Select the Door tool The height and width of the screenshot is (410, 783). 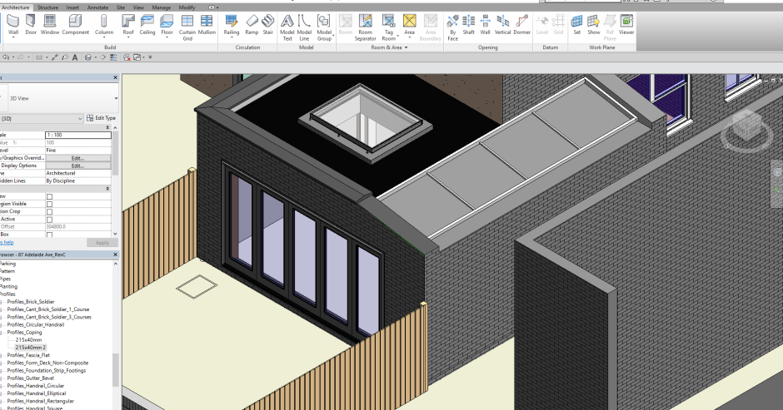point(31,25)
